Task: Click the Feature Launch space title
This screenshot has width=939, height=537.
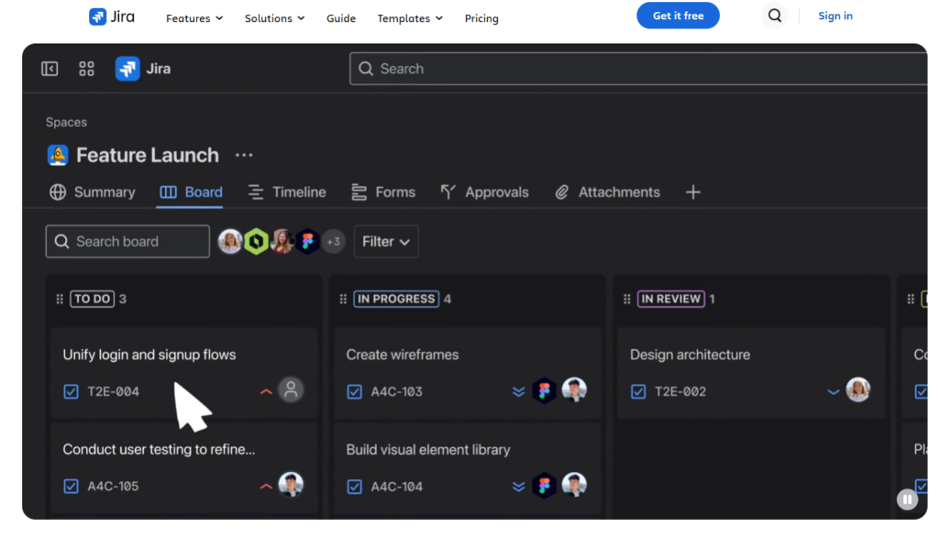Action: pos(148,155)
